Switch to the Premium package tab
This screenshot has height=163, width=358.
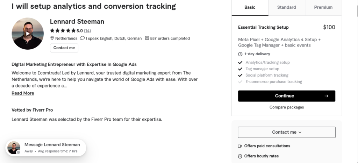point(323,8)
